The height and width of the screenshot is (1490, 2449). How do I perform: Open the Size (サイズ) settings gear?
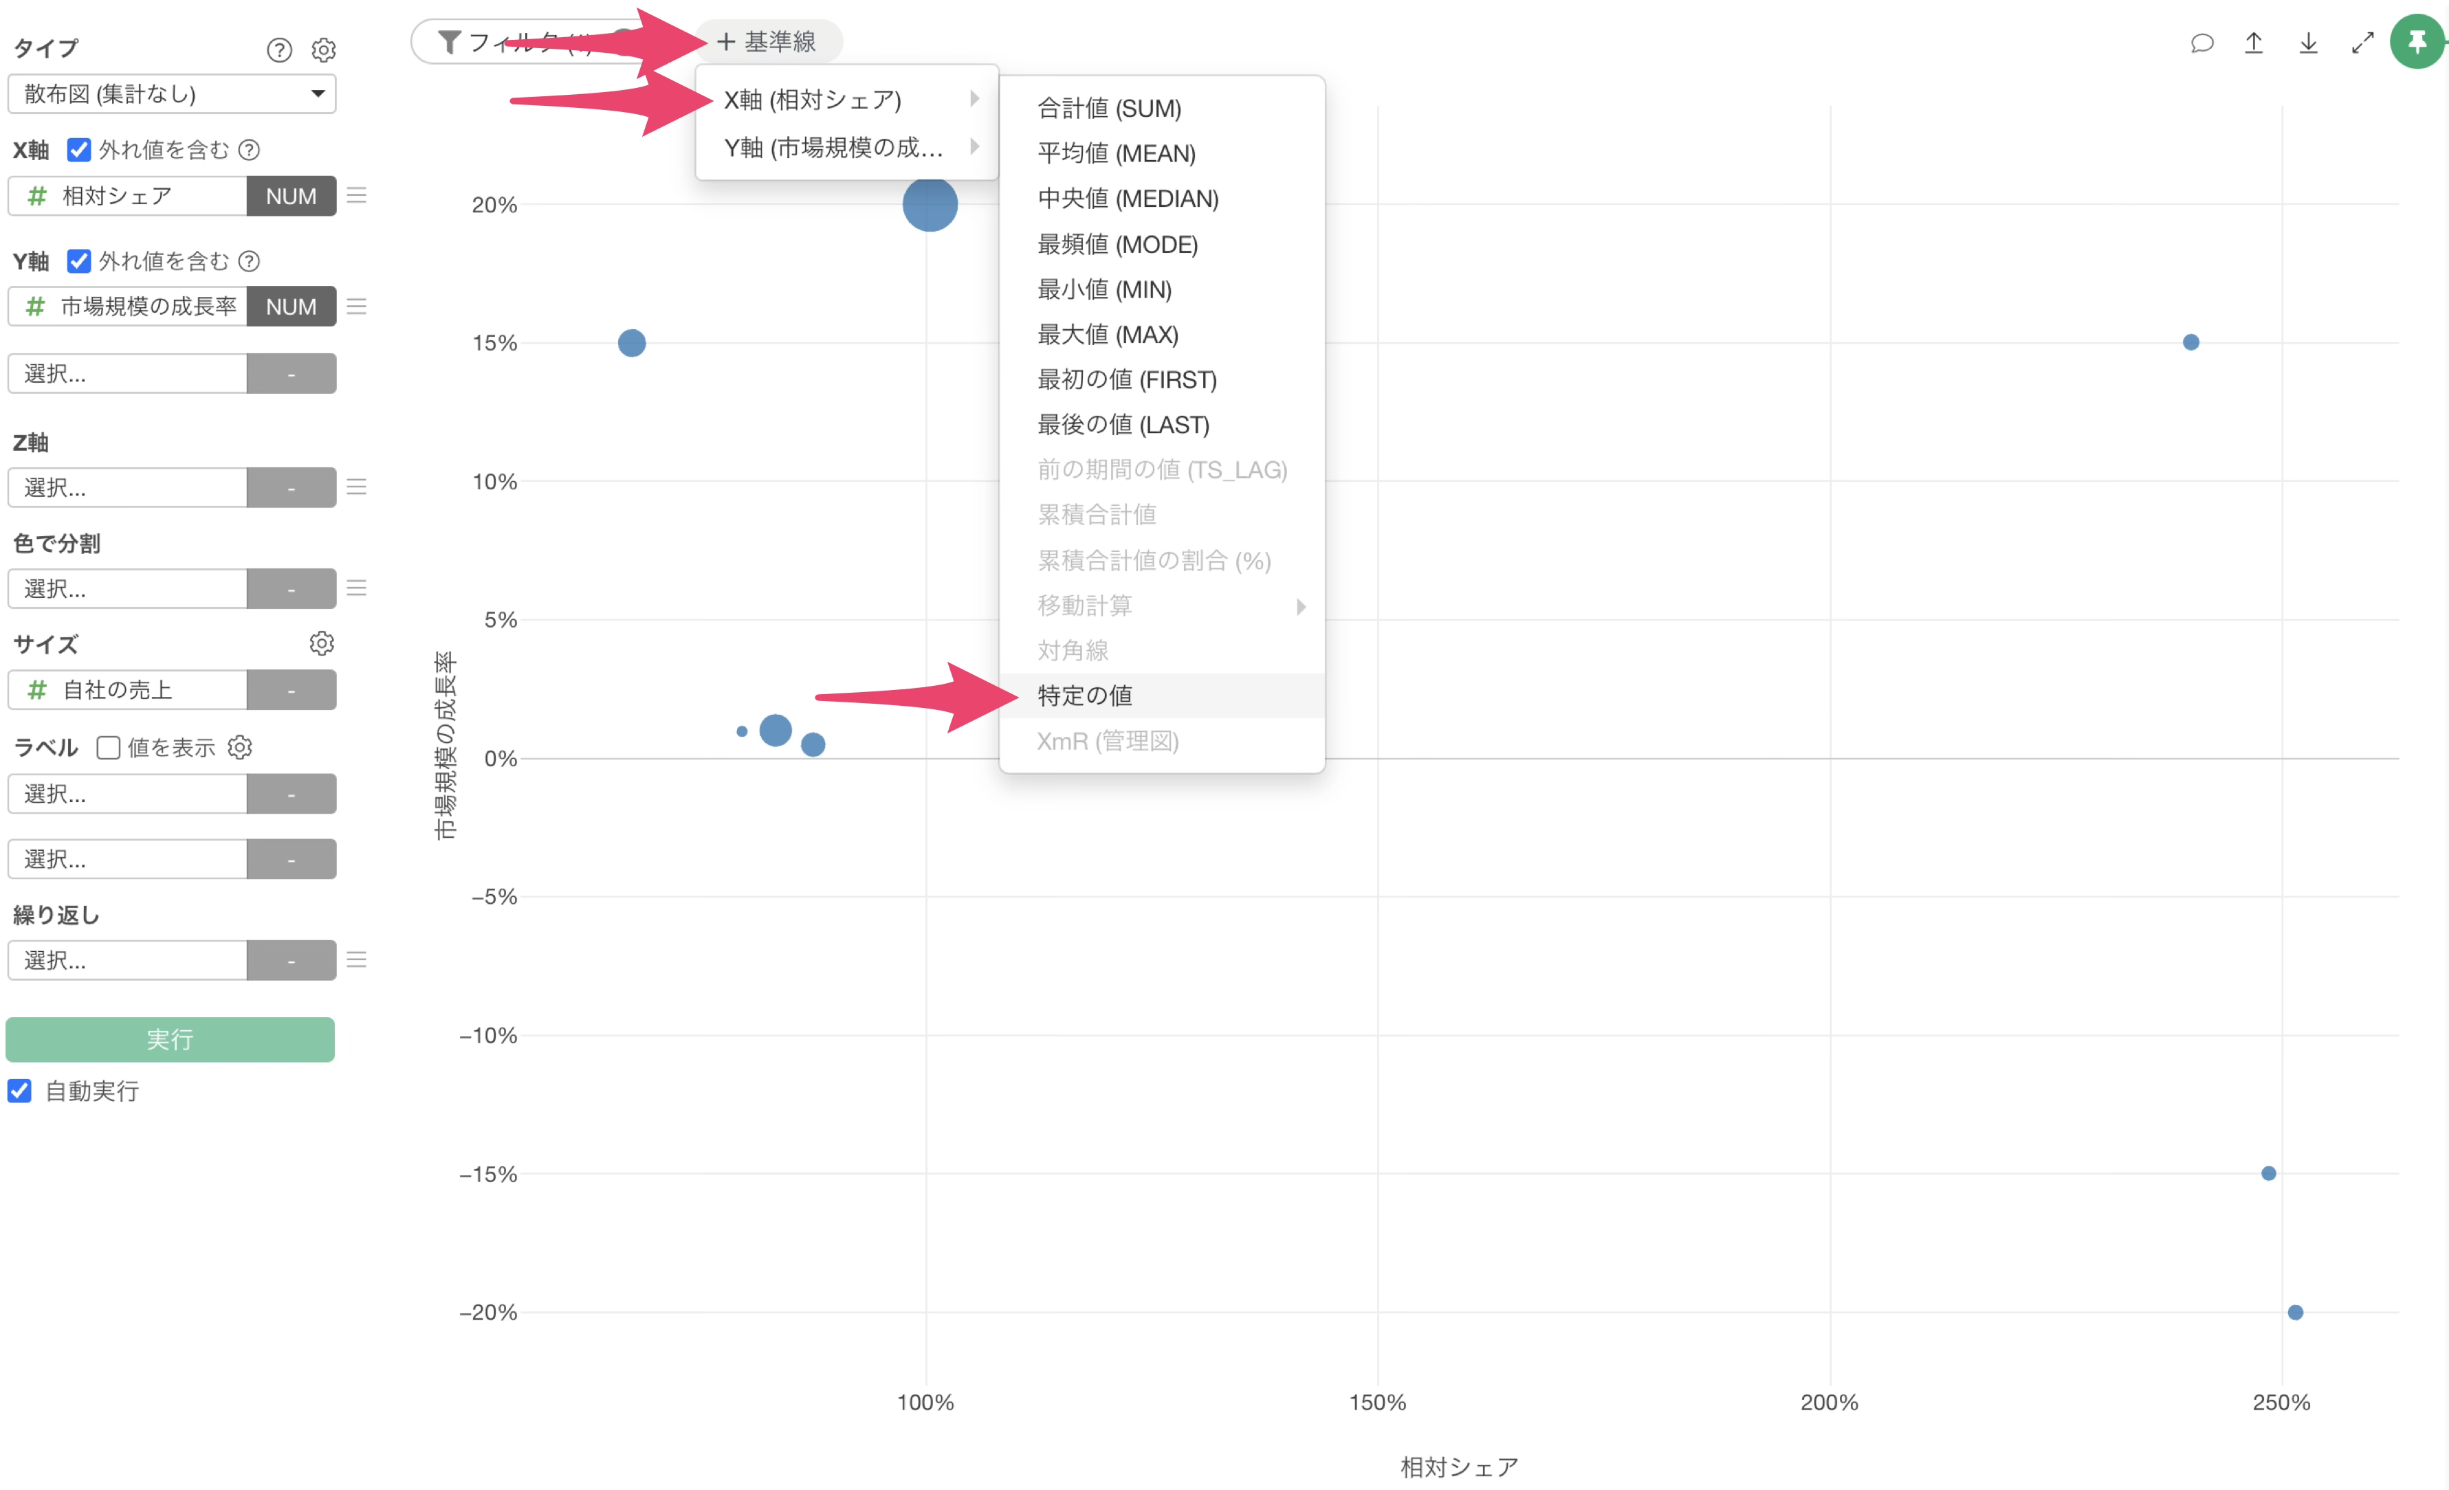click(x=321, y=644)
